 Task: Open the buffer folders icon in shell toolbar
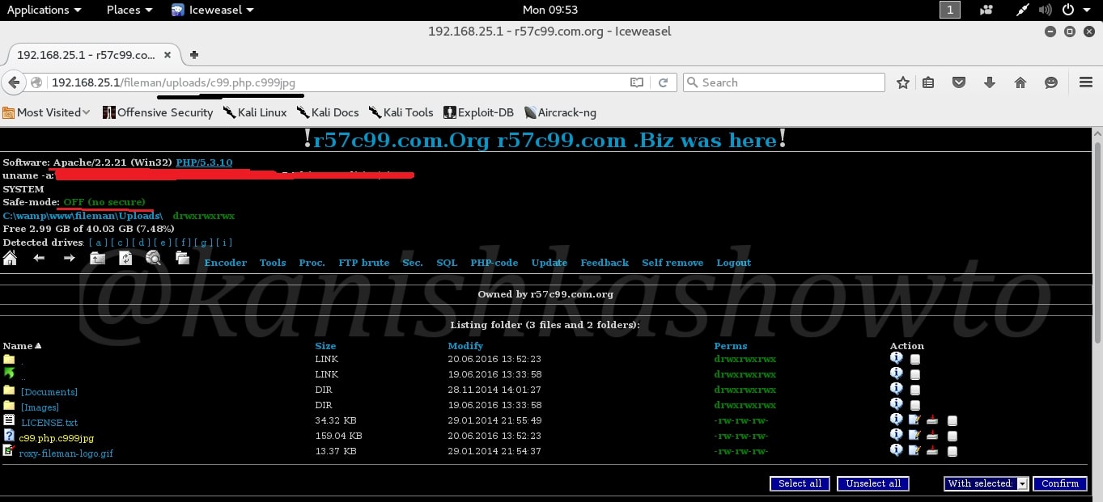click(x=182, y=258)
